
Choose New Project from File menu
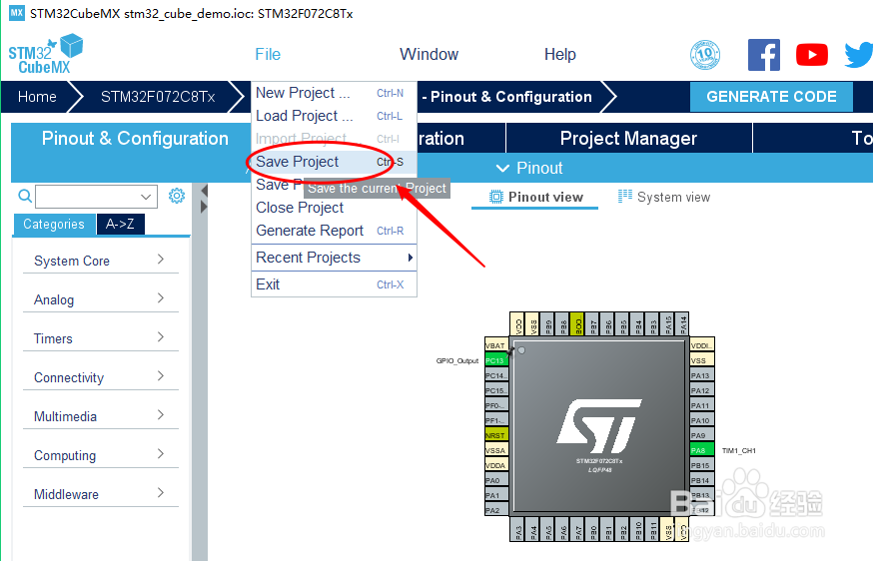[x=334, y=93]
